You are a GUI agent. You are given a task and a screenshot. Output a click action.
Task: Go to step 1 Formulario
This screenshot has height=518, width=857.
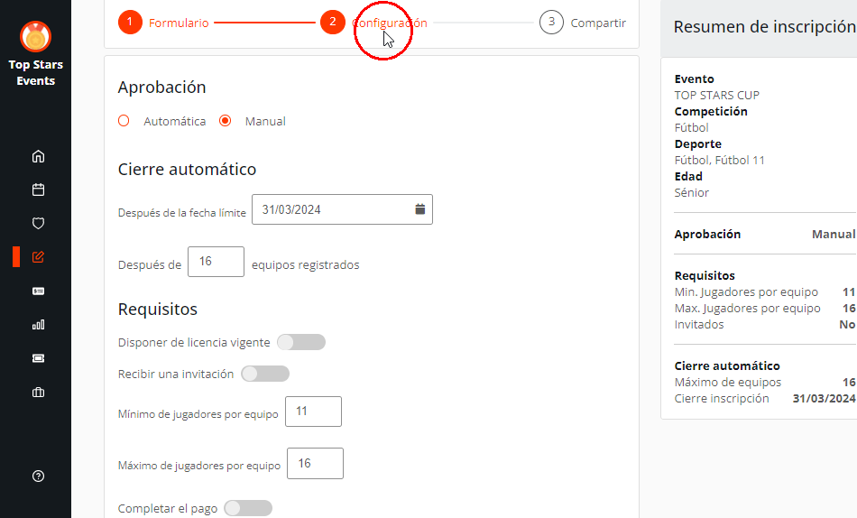point(163,23)
